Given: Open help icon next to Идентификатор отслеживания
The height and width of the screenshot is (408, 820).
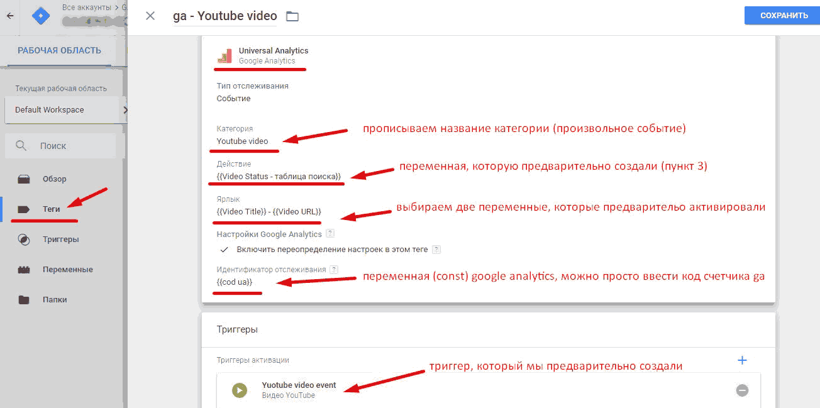Looking at the screenshot, I should click(x=334, y=269).
